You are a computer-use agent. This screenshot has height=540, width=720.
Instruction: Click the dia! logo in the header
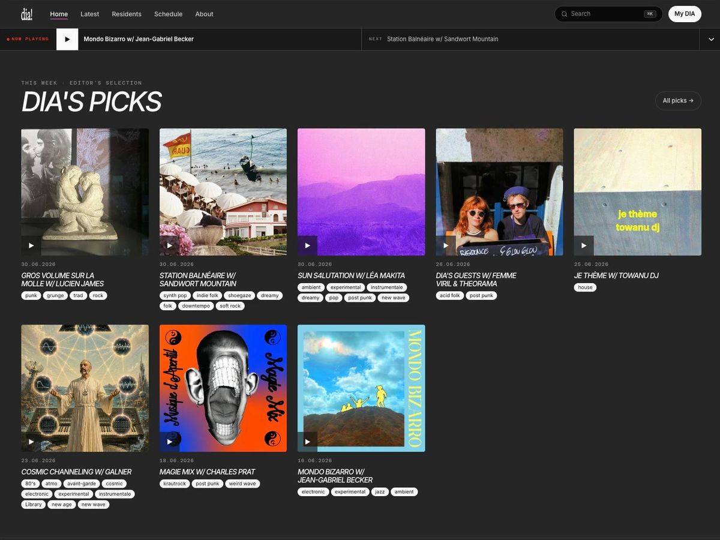click(x=27, y=14)
